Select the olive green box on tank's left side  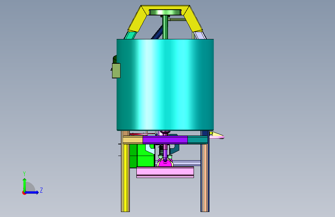pyautogui.click(x=116, y=71)
